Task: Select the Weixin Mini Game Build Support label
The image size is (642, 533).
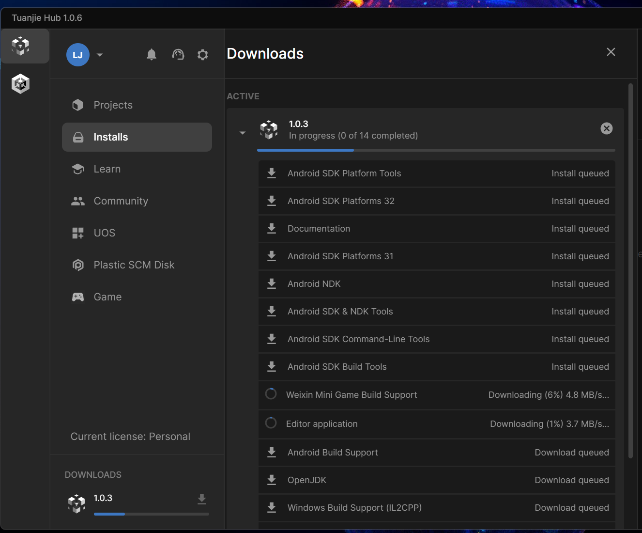Action: [x=352, y=395]
